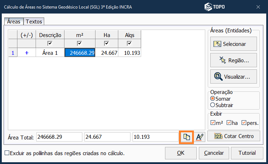Click the plus sign in row 1
This screenshot has height=164, width=268.
[26, 53]
